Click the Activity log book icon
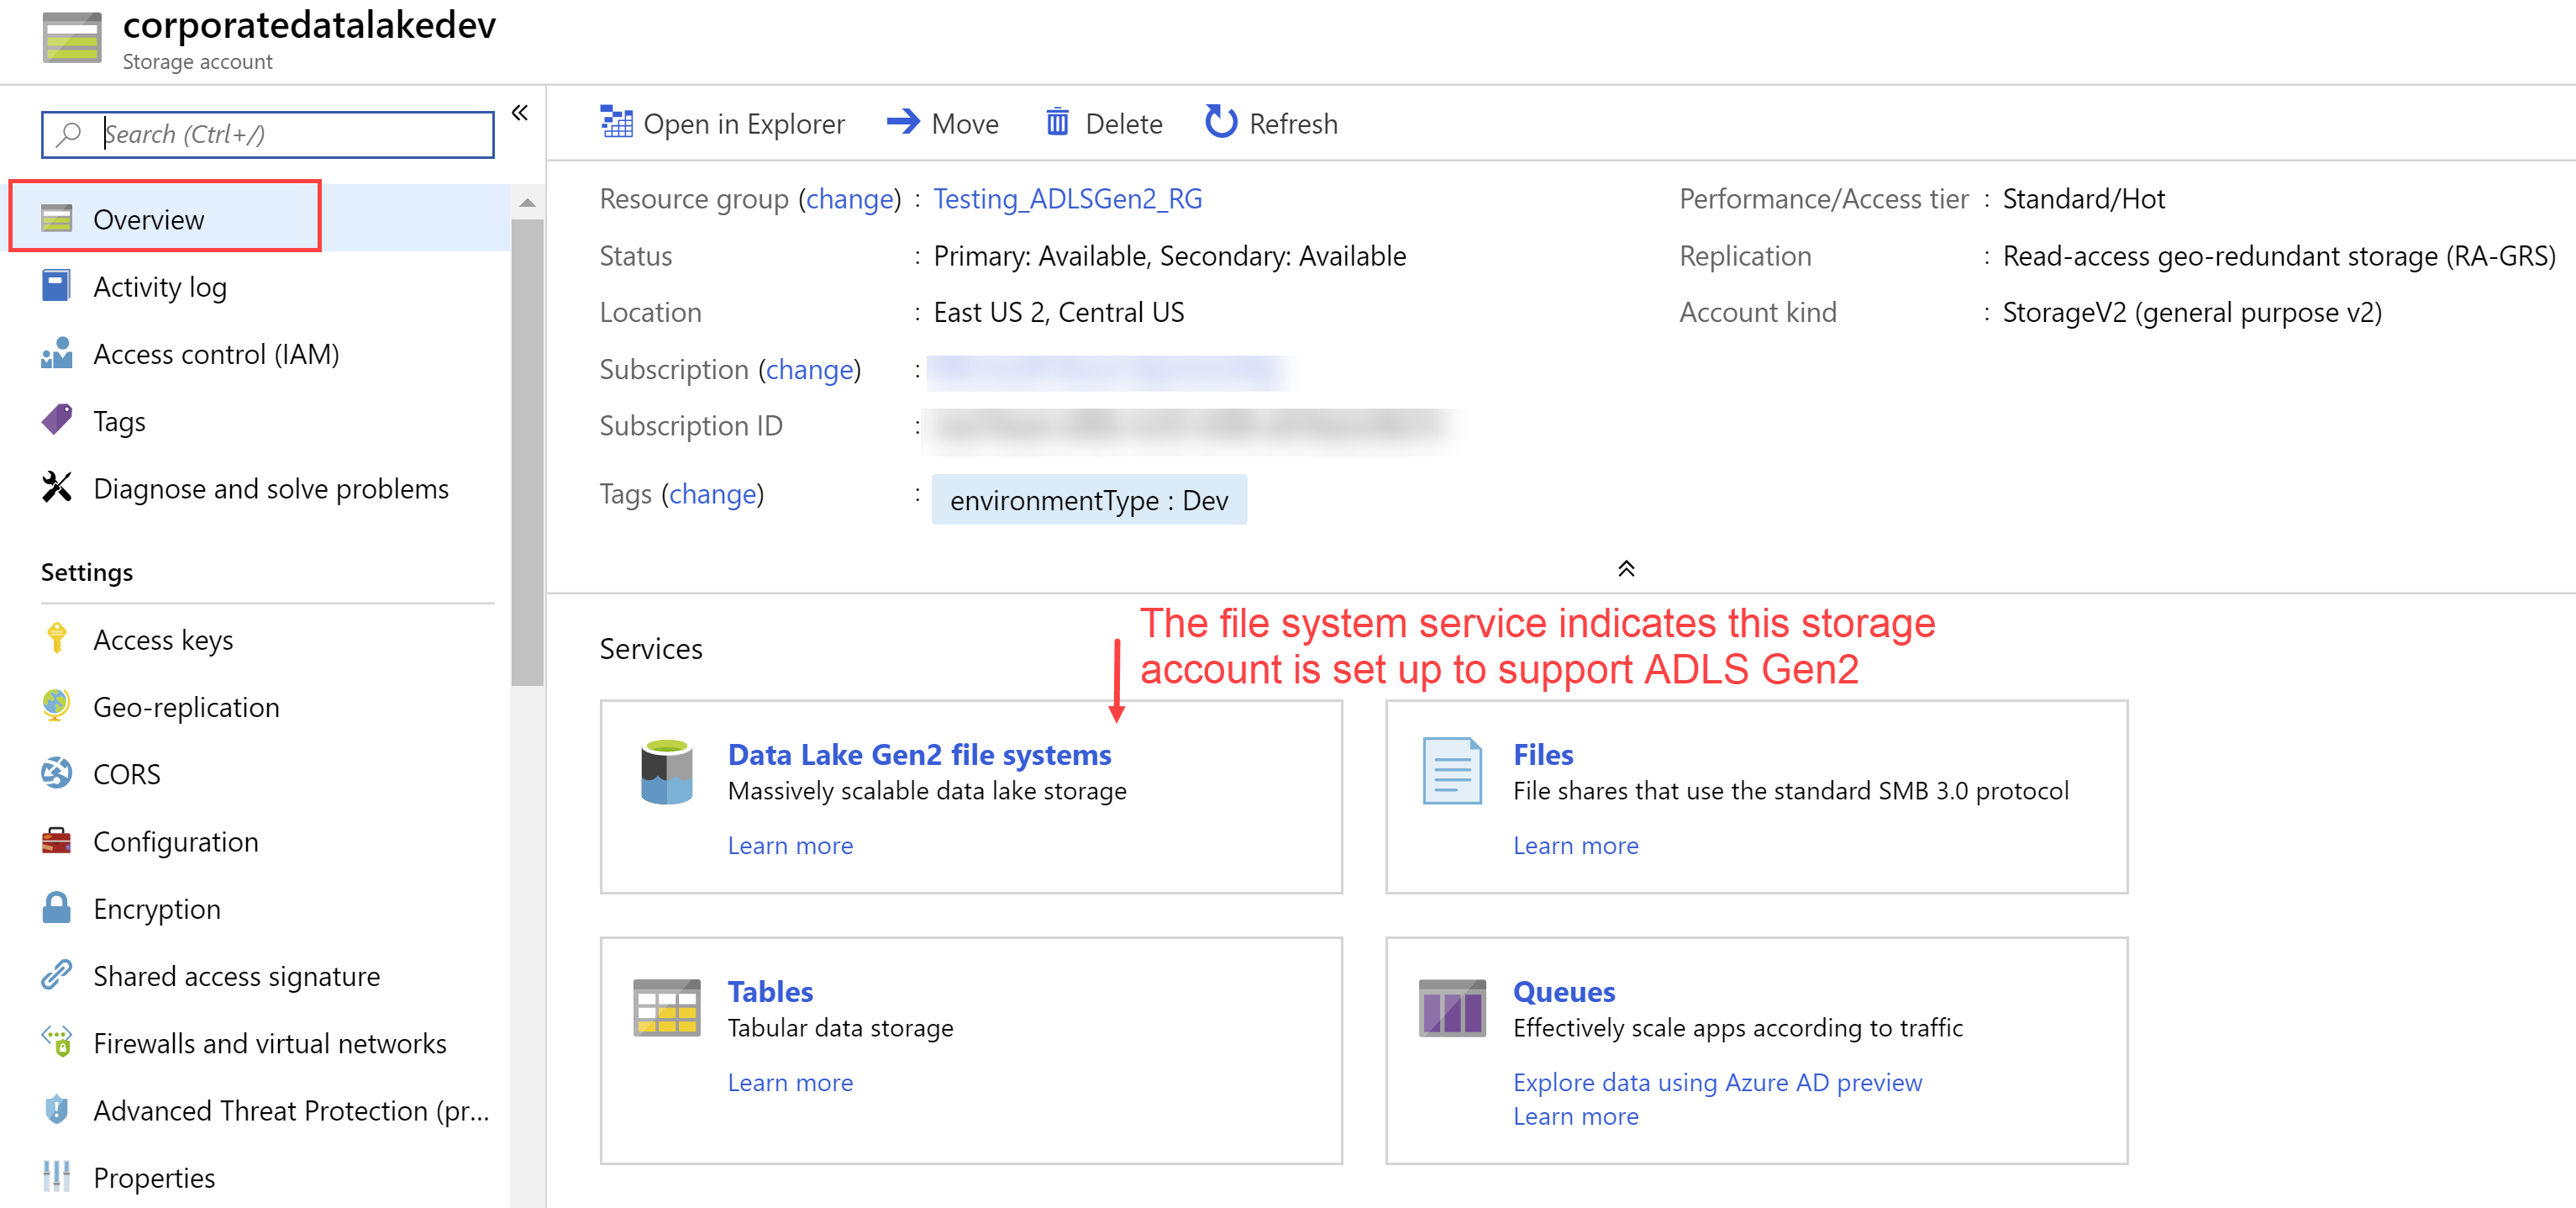The height and width of the screenshot is (1208, 2576). (57, 286)
